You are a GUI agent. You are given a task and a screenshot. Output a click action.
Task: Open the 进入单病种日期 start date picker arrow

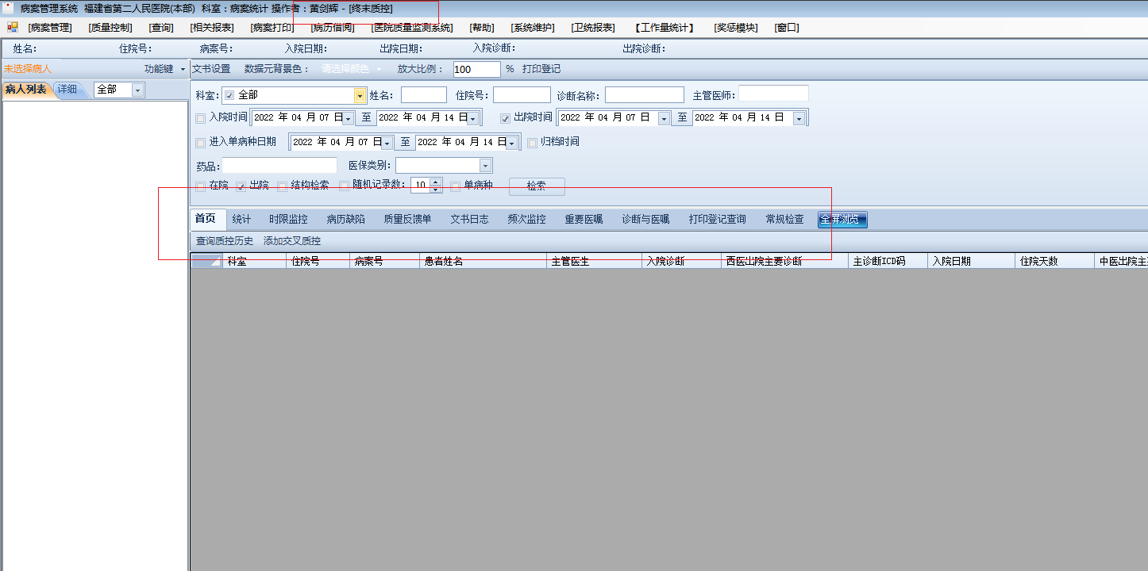387,143
